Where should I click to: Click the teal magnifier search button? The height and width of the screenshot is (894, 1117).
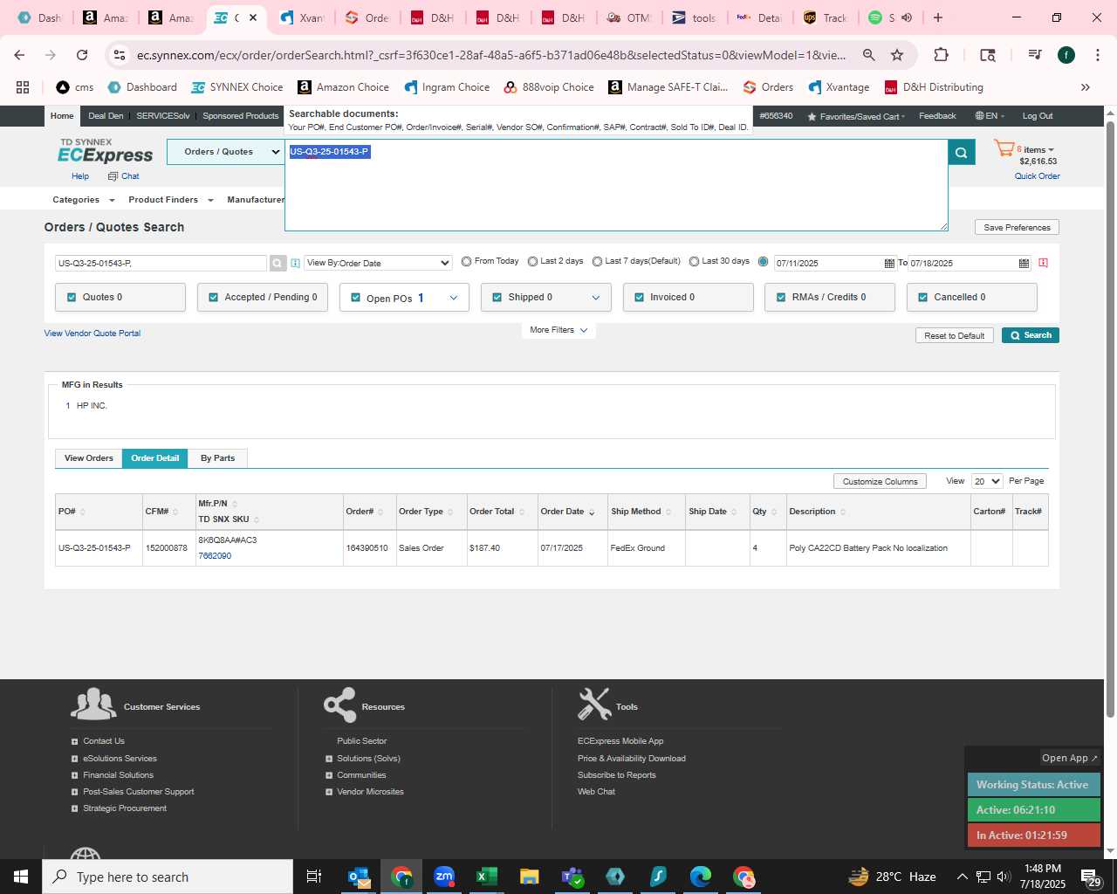coord(961,153)
